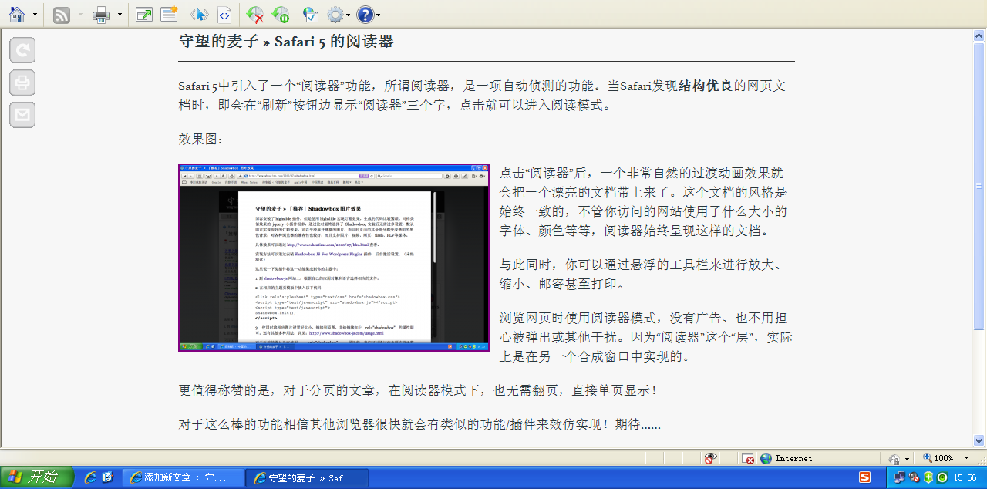Click the reader print button on left sidebar
The width and height of the screenshot is (987, 489).
22,83
